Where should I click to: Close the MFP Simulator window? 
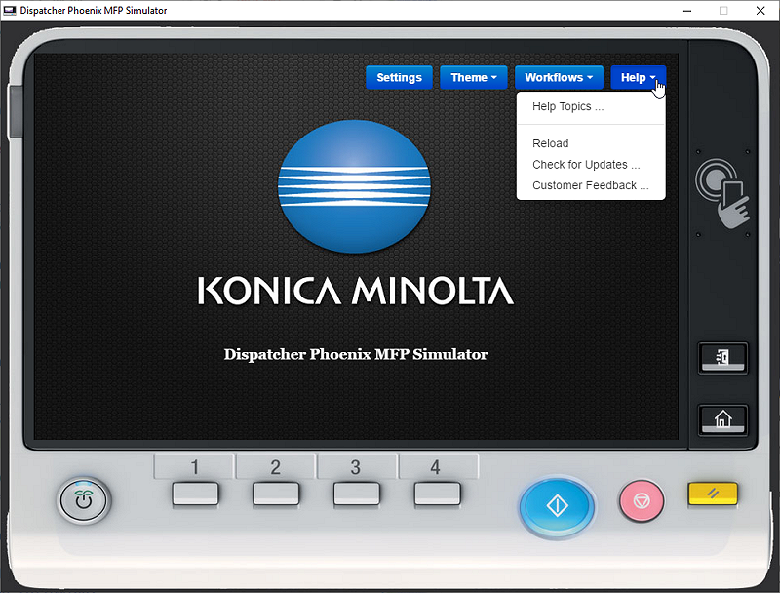point(760,11)
